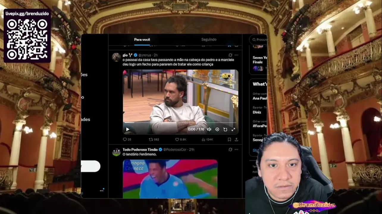382x214 pixels.
Task: Play the video in gio's post
Action: pos(128,129)
